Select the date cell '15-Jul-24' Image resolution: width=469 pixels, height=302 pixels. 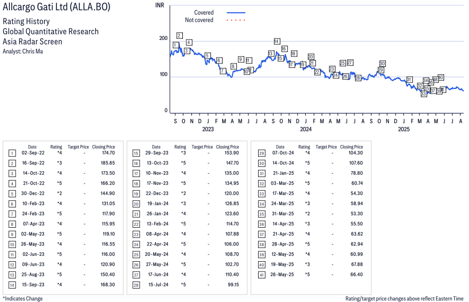[x=158, y=285]
